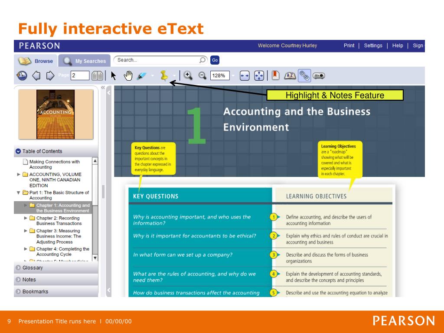Select the yellow pushpin note tool

[163, 75]
